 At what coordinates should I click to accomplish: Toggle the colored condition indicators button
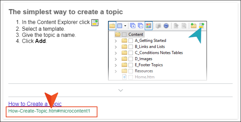[148, 26]
